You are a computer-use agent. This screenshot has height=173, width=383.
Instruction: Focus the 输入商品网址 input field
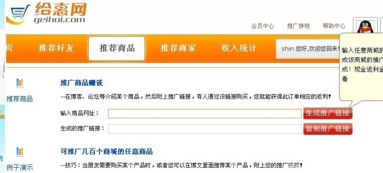point(205,113)
